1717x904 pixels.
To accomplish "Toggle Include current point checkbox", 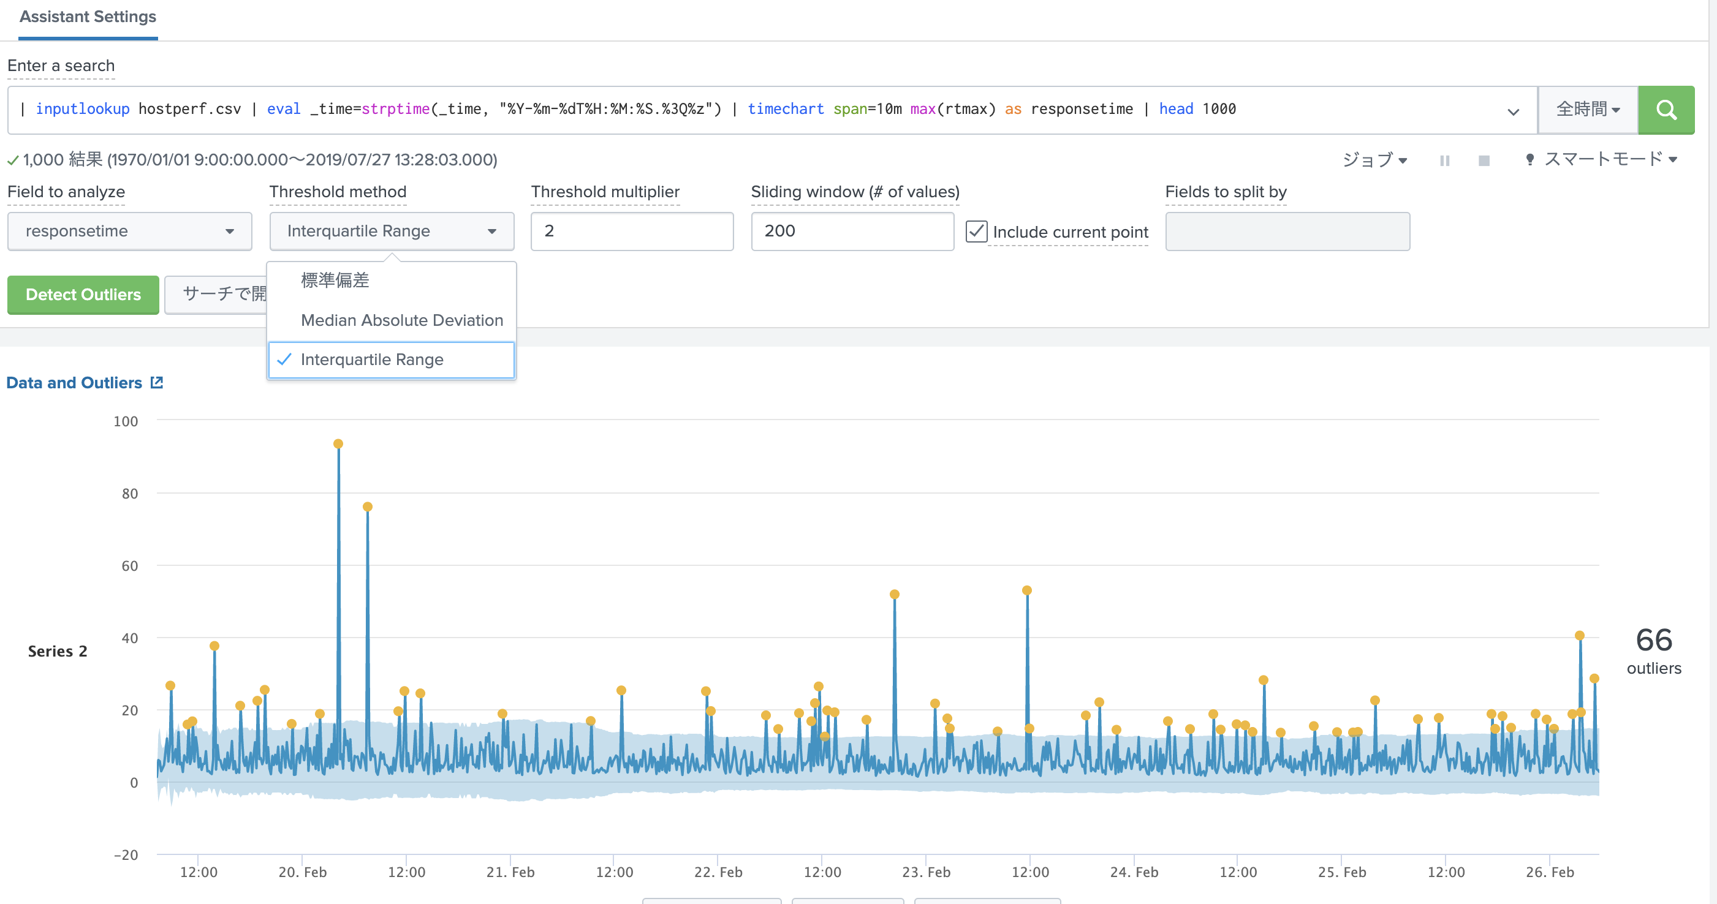I will pyautogui.click(x=976, y=231).
